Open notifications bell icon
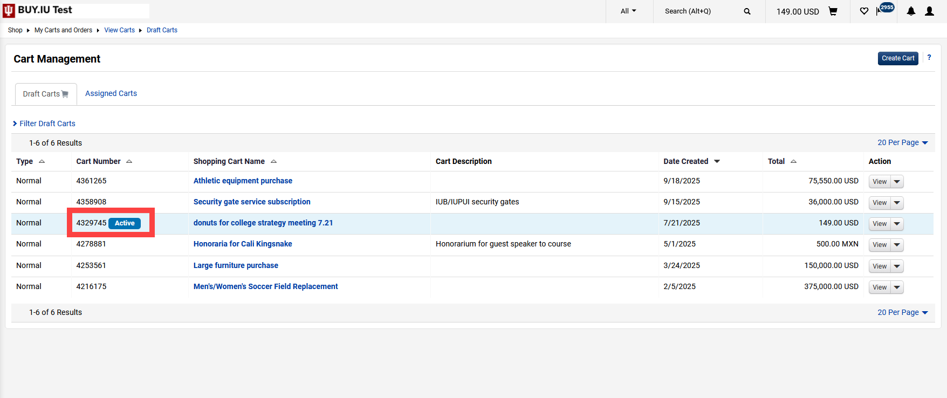The image size is (947, 398). [x=911, y=11]
